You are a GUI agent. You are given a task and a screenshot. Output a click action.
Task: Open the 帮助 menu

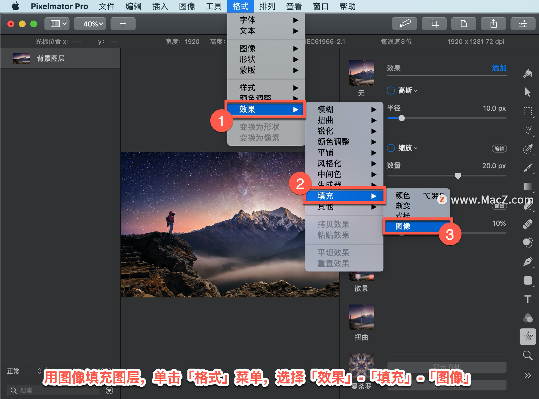point(348,6)
